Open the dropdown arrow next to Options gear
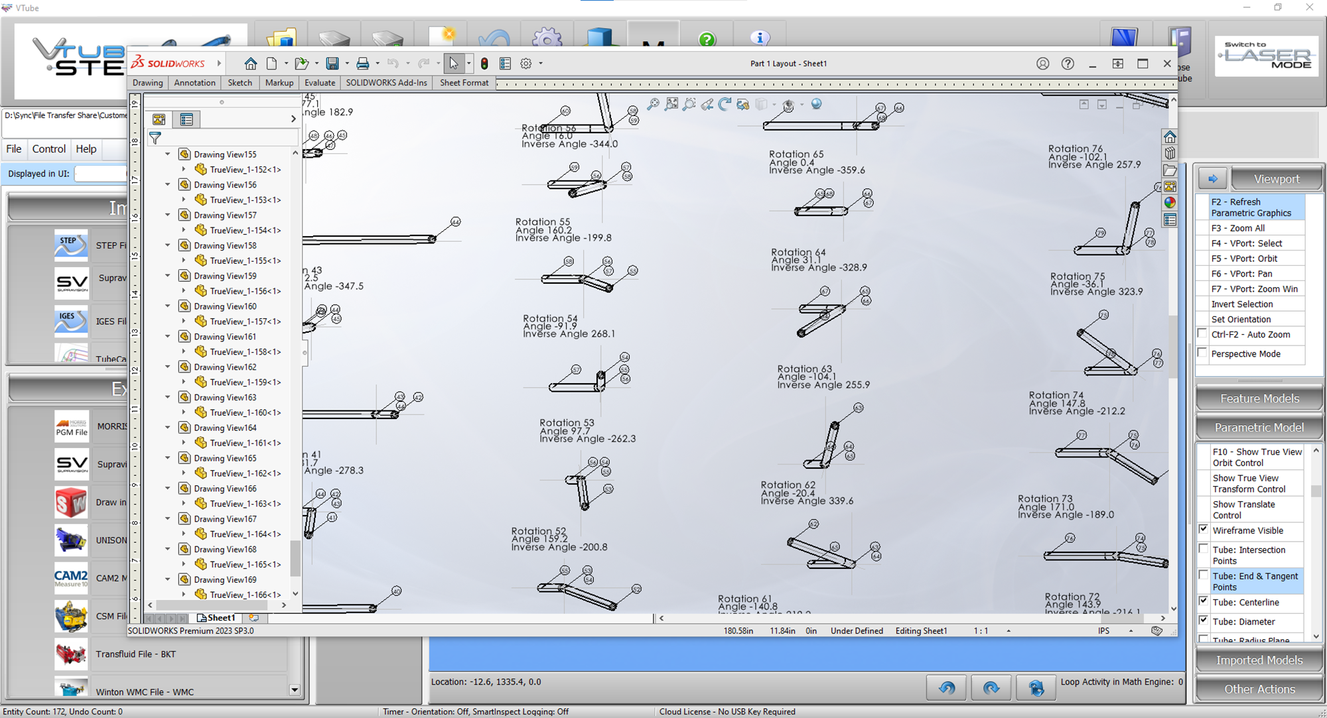The image size is (1327, 718). (x=541, y=64)
